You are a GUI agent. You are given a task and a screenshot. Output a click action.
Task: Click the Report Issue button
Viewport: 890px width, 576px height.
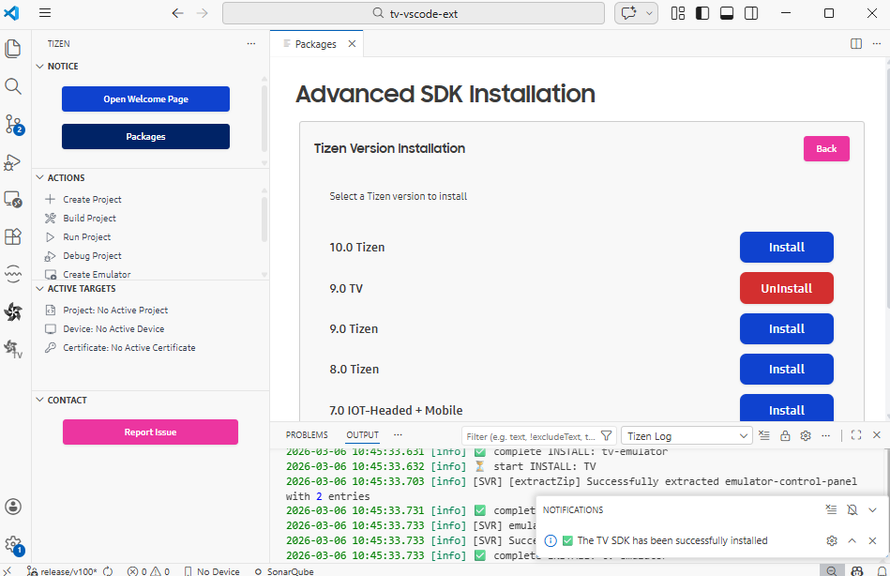point(150,432)
